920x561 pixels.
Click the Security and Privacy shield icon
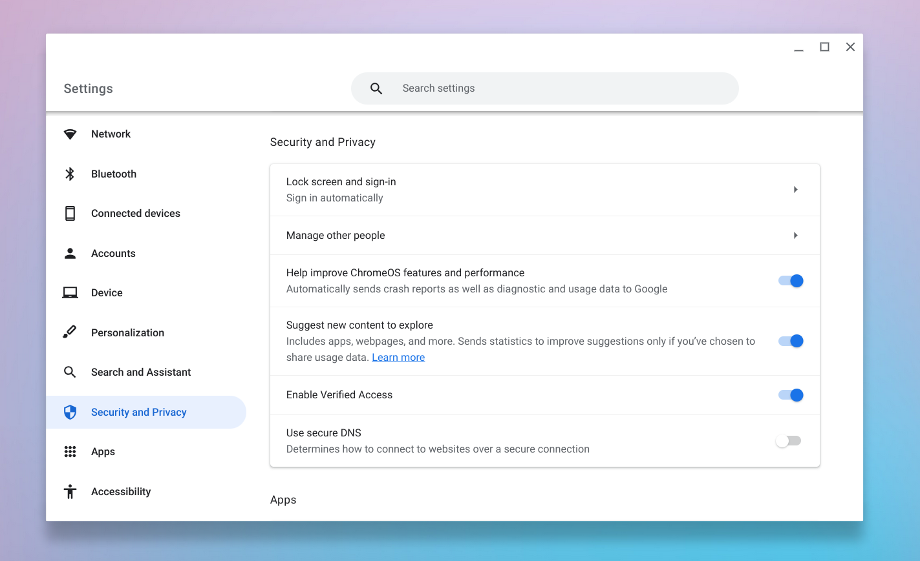click(x=70, y=412)
